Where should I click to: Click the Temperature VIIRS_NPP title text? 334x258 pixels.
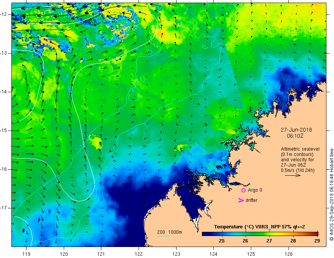click(260, 227)
